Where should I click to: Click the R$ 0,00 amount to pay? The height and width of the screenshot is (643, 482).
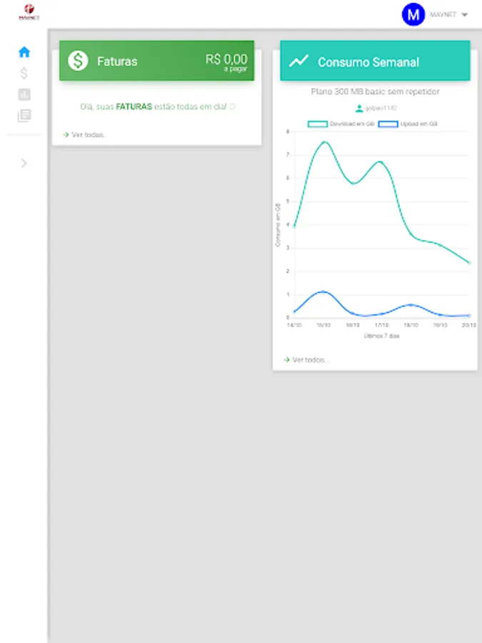pyautogui.click(x=226, y=60)
